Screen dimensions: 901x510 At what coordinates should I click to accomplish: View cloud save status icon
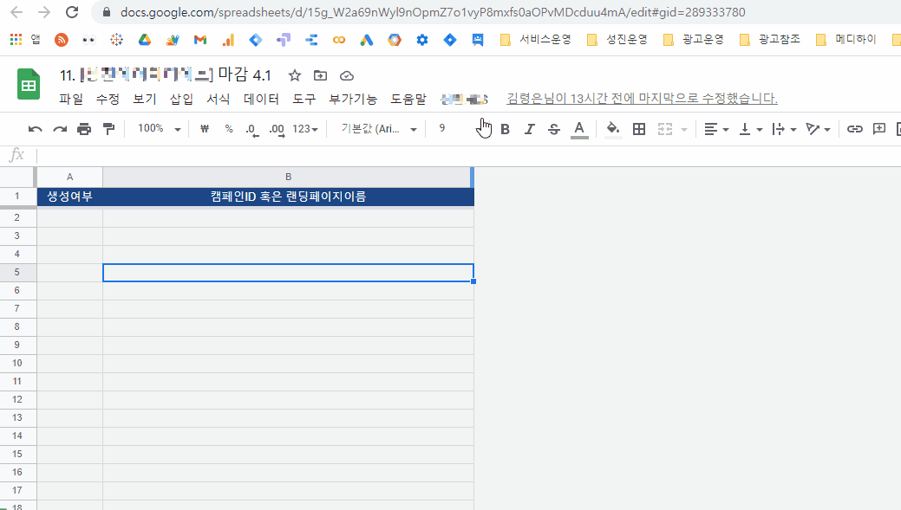click(x=347, y=75)
